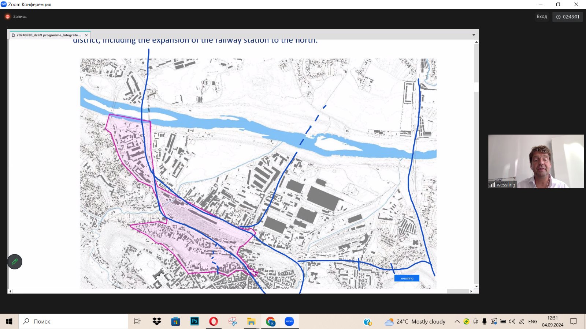Close the 20240830_draft document tab
Image resolution: width=586 pixels, height=329 pixels.
pos(86,35)
